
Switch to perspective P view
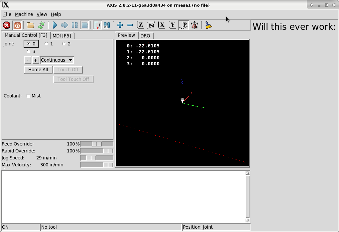[x=184, y=26]
